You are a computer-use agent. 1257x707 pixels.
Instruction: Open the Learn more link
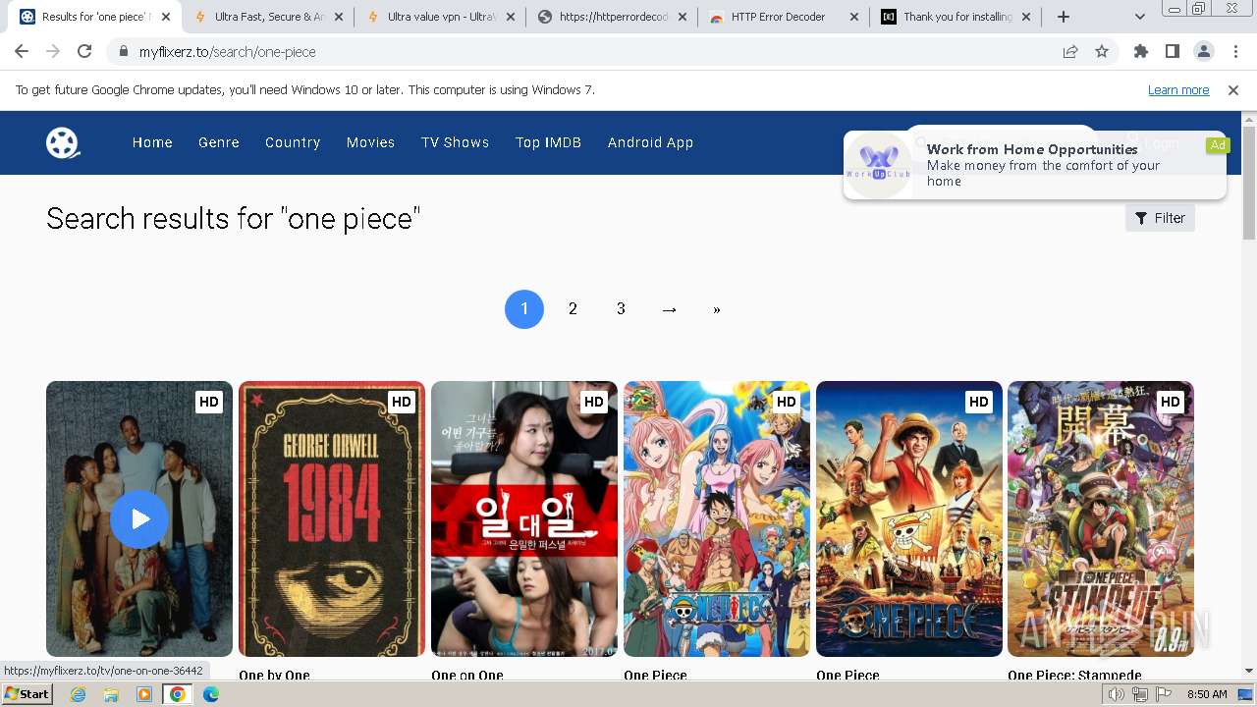point(1178,90)
